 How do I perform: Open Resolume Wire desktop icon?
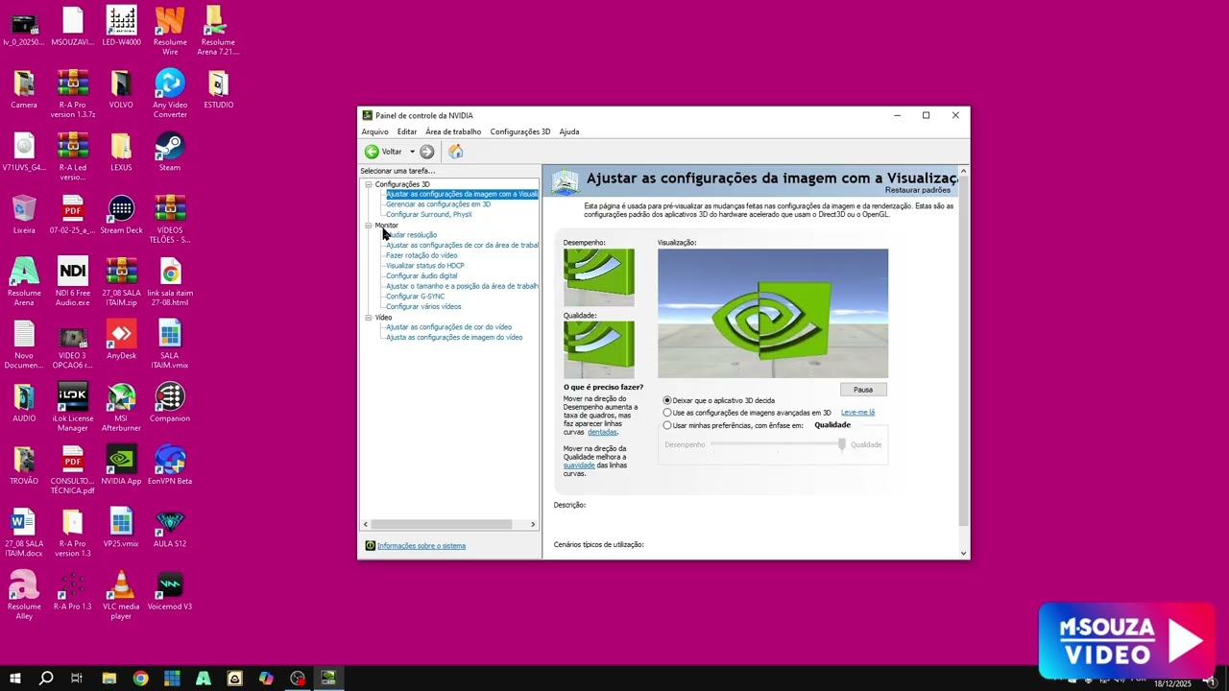click(170, 31)
